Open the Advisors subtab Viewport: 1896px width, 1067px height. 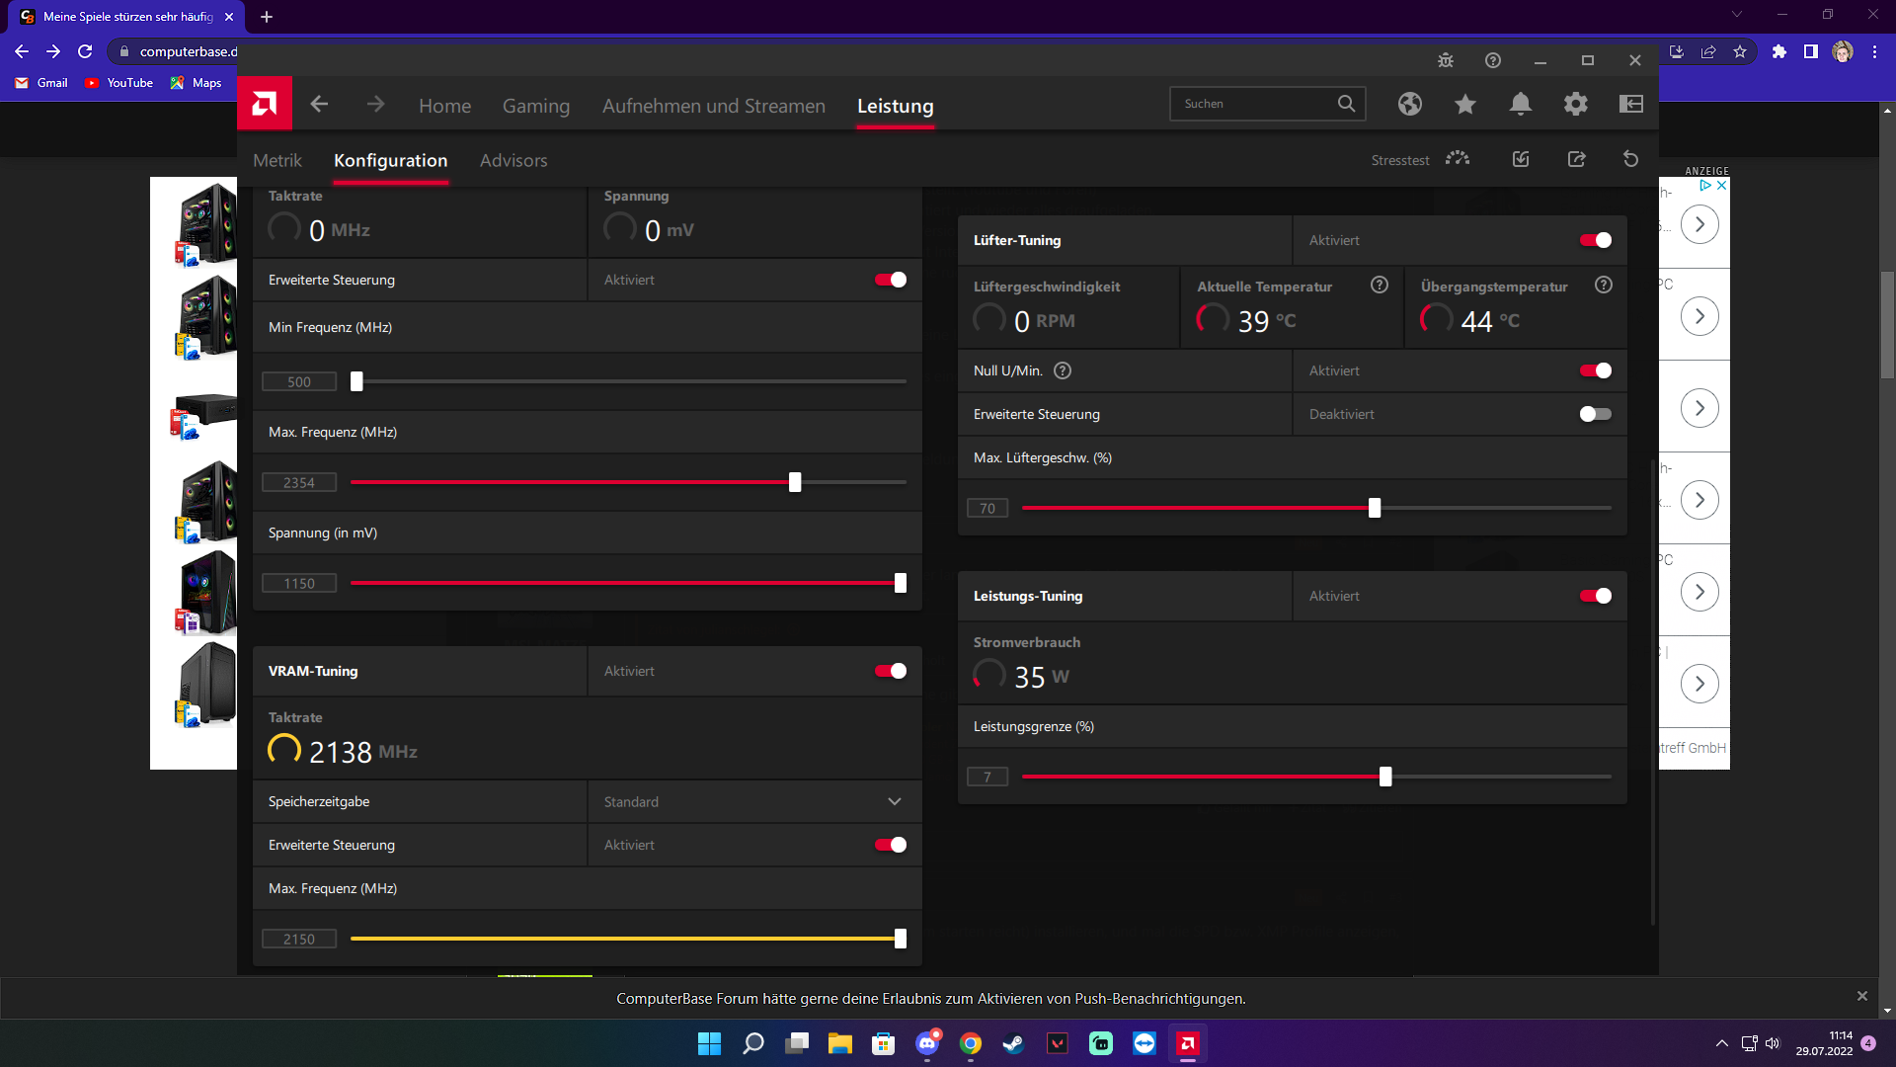pyautogui.click(x=513, y=160)
